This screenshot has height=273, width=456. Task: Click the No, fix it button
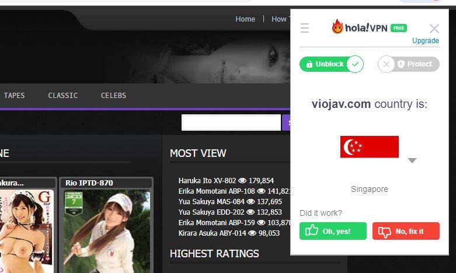click(406, 231)
